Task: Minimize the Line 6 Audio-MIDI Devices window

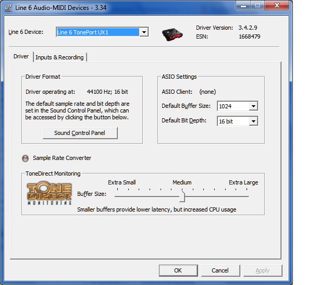Action: [x=243, y=6]
